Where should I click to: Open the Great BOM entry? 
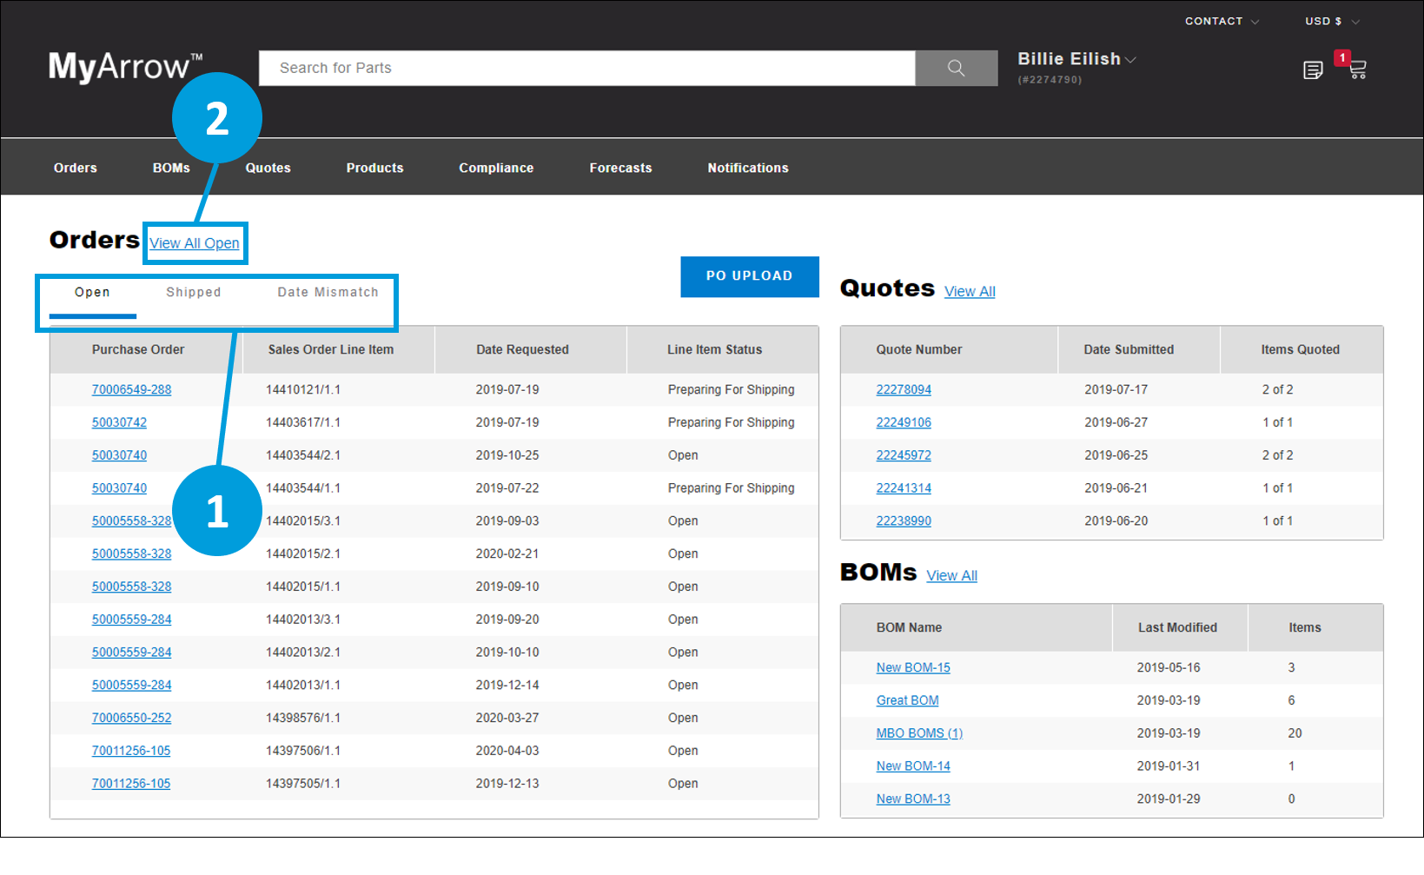pyautogui.click(x=907, y=700)
